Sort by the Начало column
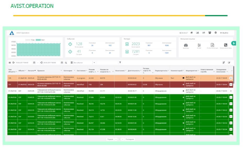The width and height of the screenshot is (243, 151). (x=32, y=71)
